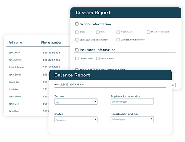Screen dimensions: 185x142
Task: Select the Sophi Doi row name
Action: 14,82
